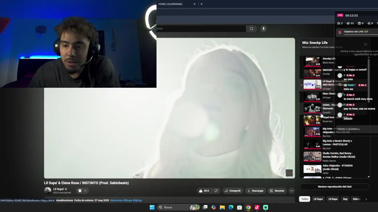The height and width of the screenshot is (212, 378).
Task: Click the Mix: Snockp Life playlist heading
Action: pos(315,43)
